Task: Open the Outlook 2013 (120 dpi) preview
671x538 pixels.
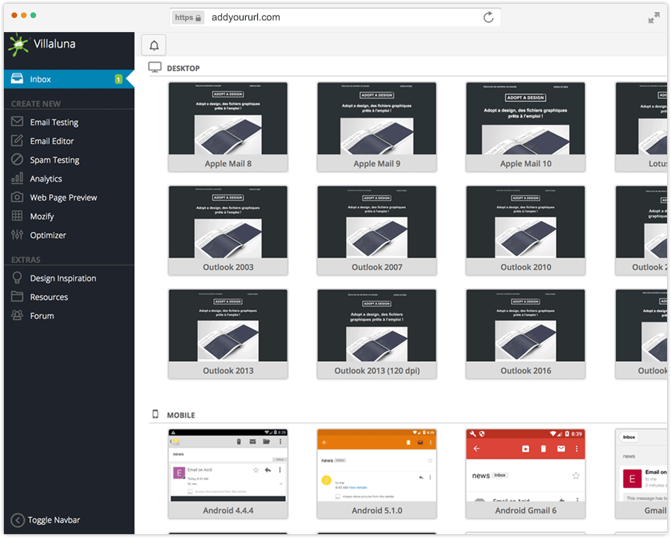Action: [377, 334]
